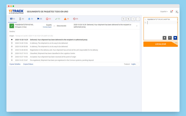Filter by in-transit airplane status
Viewport: 186px width, 116px height.
pos(30,19)
